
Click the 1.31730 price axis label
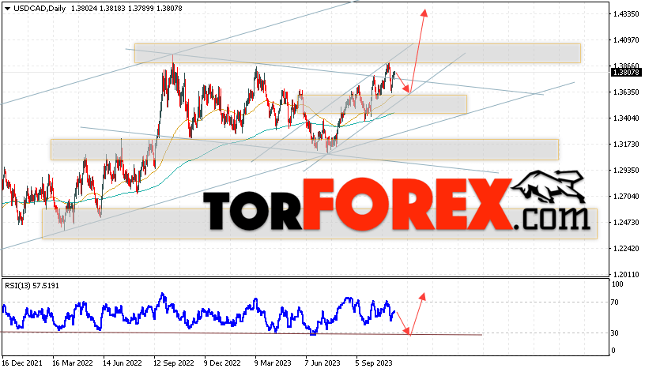(626, 145)
